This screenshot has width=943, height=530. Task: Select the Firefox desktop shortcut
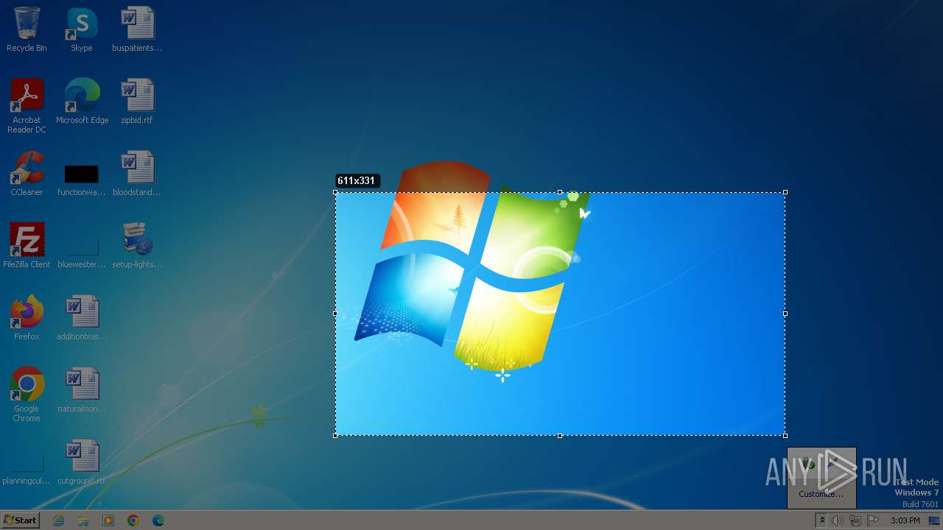pyautogui.click(x=27, y=311)
